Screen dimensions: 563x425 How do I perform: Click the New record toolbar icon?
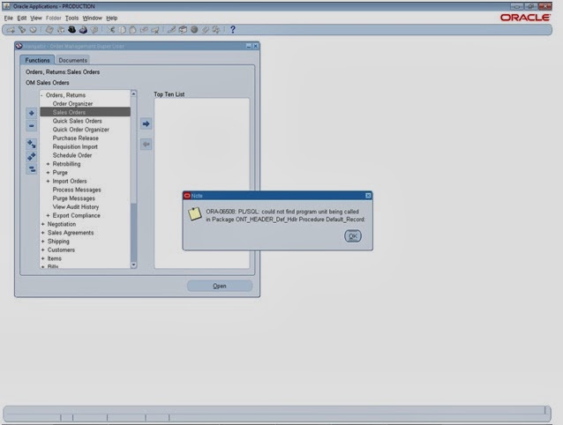point(11,30)
